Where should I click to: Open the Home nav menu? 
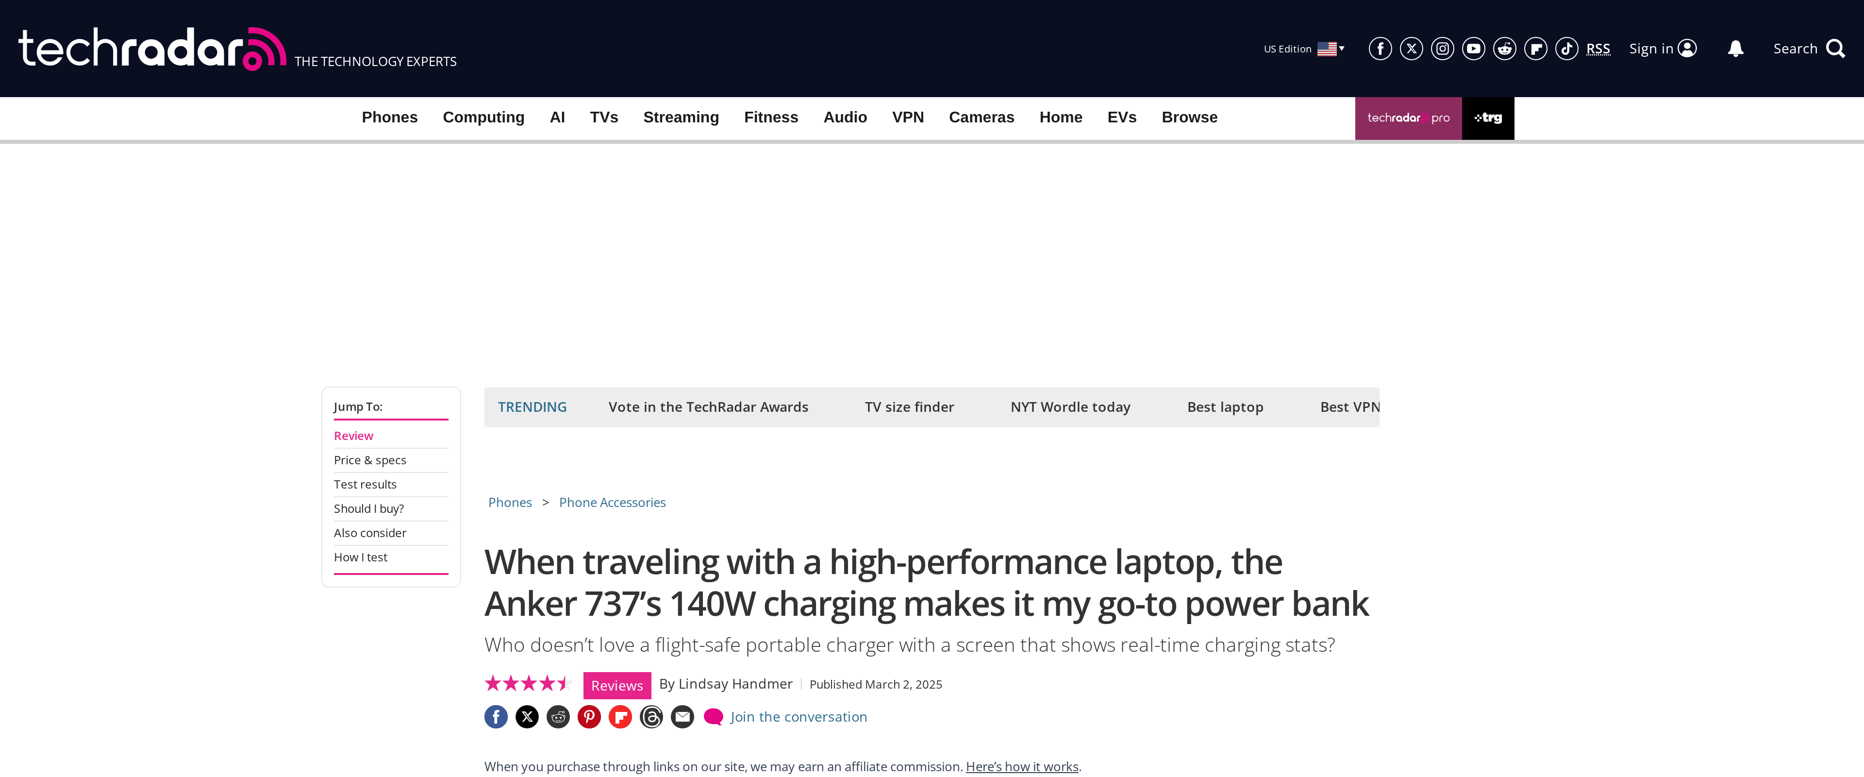click(1060, 118)
